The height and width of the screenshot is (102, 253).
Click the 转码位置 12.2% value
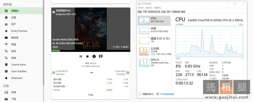click(110, 83)
